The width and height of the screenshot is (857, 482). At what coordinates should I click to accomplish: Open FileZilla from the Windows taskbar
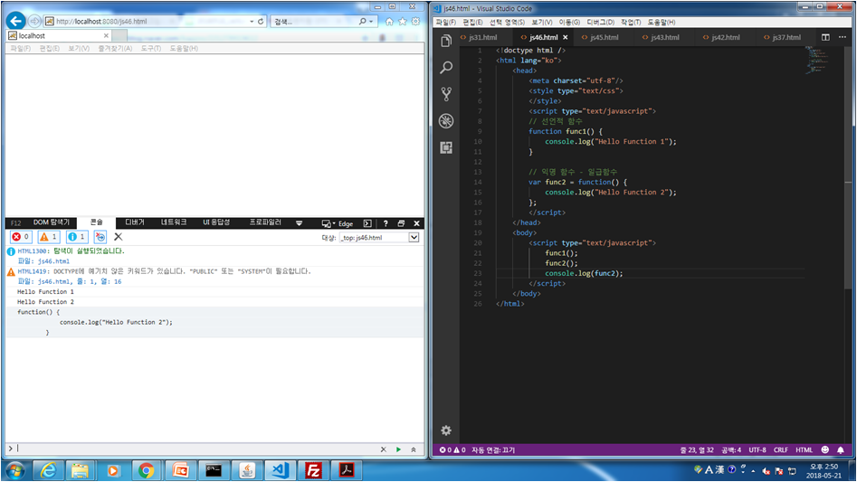(x=313, y=470)
